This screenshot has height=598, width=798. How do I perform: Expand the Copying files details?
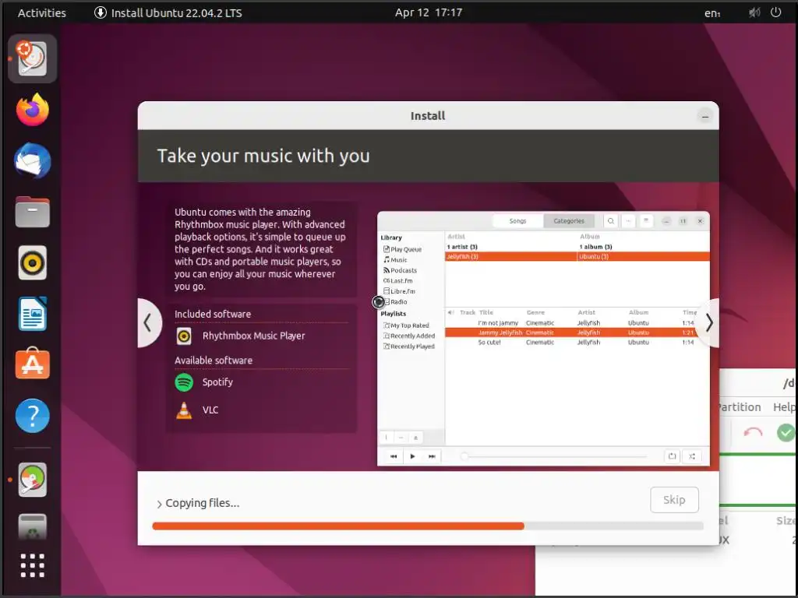[159, 504]
